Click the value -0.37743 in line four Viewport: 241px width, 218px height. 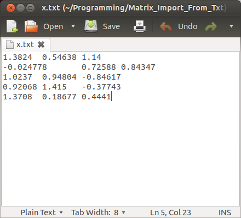tap(101, 87)
